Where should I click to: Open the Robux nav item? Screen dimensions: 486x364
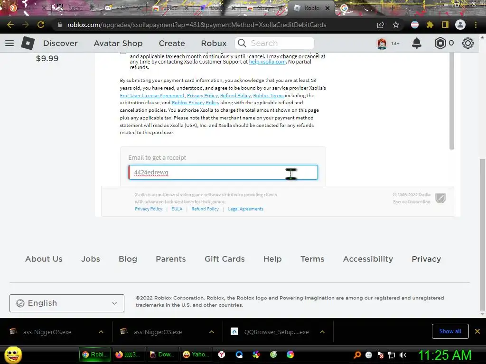[x=214, y=43]
